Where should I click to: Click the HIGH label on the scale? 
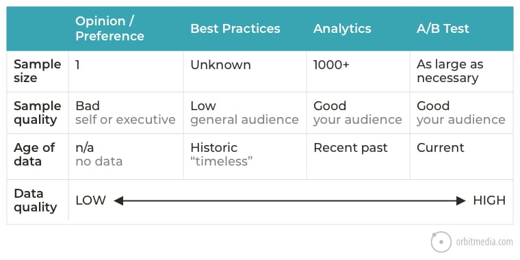pos(489,200)
